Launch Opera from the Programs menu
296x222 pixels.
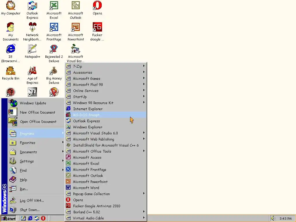(x=106, y=200)
